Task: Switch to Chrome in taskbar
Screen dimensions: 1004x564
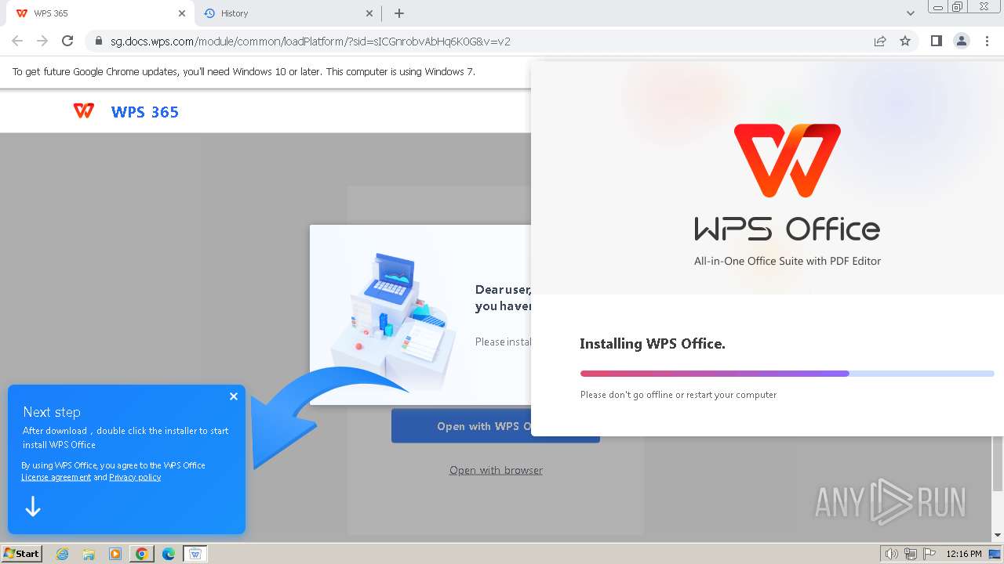Action: tap(142, 554)
